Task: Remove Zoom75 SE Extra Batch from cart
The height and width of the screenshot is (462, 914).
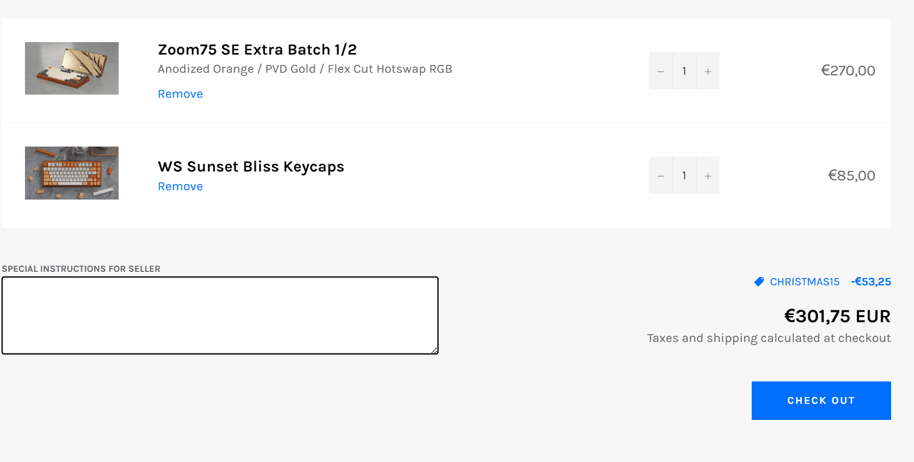Action: coord(180,94)
